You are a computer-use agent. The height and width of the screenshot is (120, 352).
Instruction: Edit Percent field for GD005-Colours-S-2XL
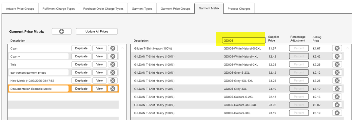pos(299,97)
